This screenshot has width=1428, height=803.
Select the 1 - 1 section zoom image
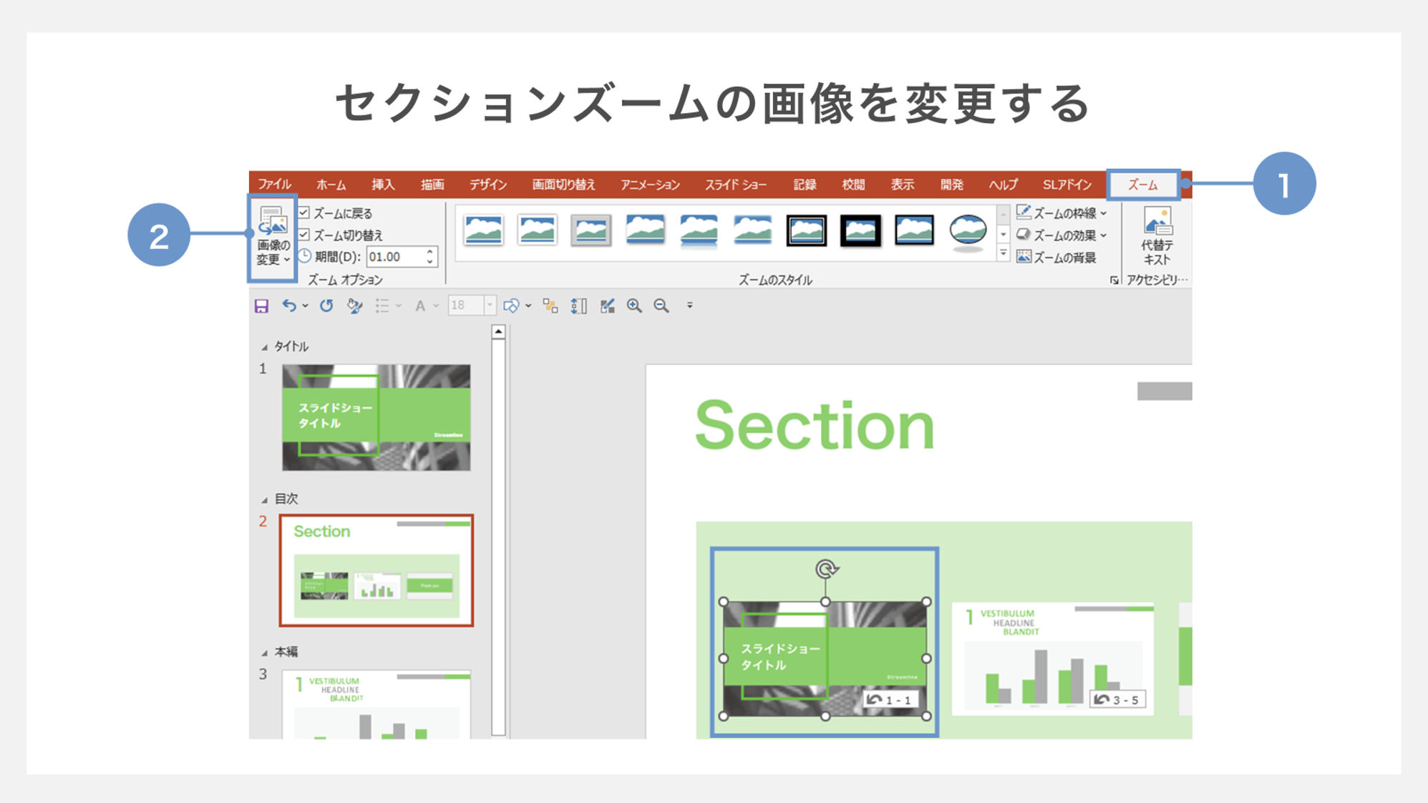coord(825,658)
